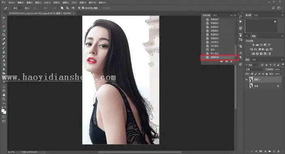The height and width of the screenshot is (154, 285).
Task: Open the tool preset picker dropdown
Action: [x=6, y=8]
